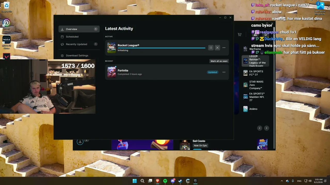This screenshot has width=330, height=185.
Task: Open LEGO Batman Legacy of the Dark Knight
Action: pyautogui.click(x=255, y=61)
